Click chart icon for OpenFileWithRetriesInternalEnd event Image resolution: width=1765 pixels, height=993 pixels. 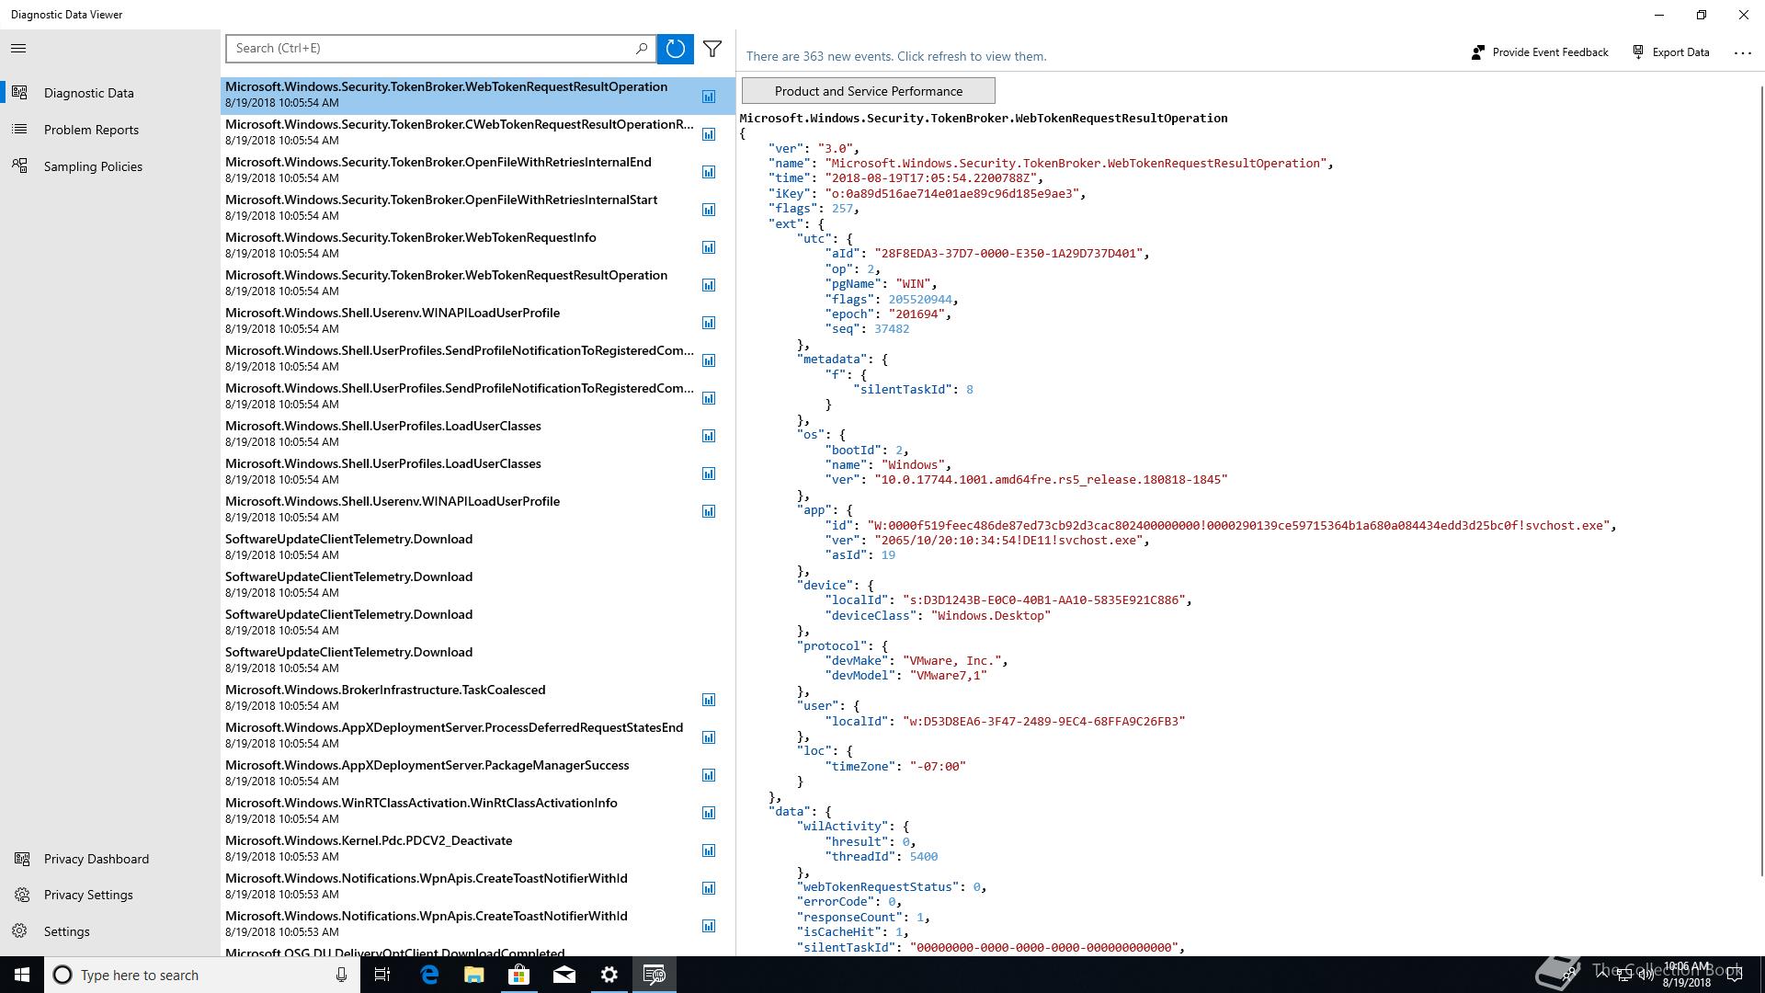tap(709, 172)
